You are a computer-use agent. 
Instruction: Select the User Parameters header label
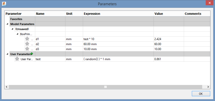click(20, 54)
